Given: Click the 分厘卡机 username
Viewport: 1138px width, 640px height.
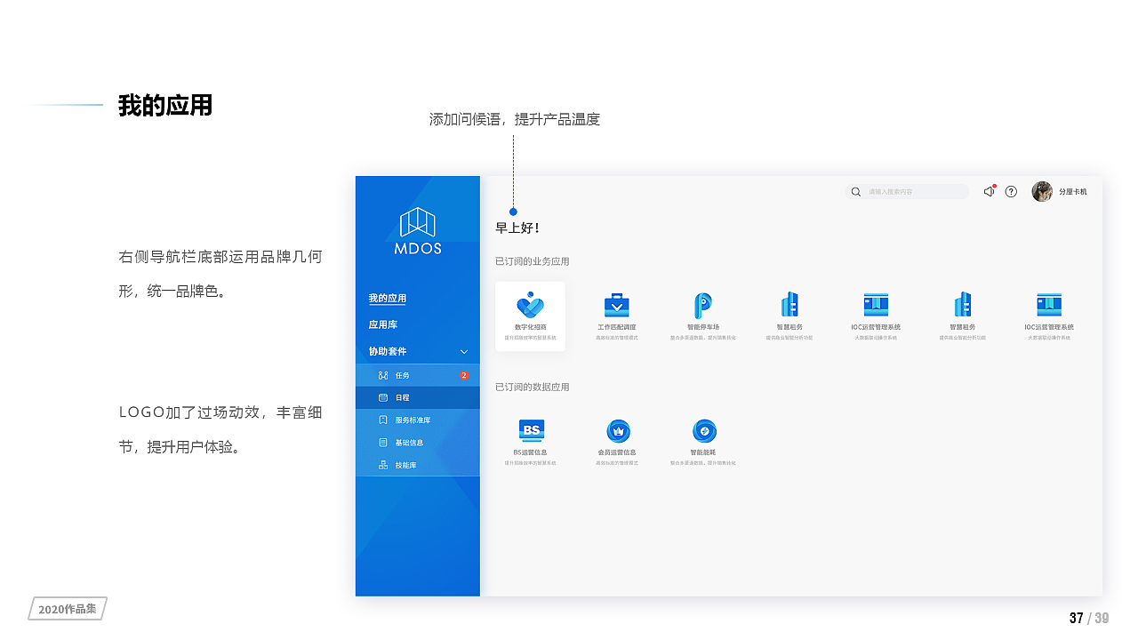Looking at the screenshot, I should tap(1073, 191).
